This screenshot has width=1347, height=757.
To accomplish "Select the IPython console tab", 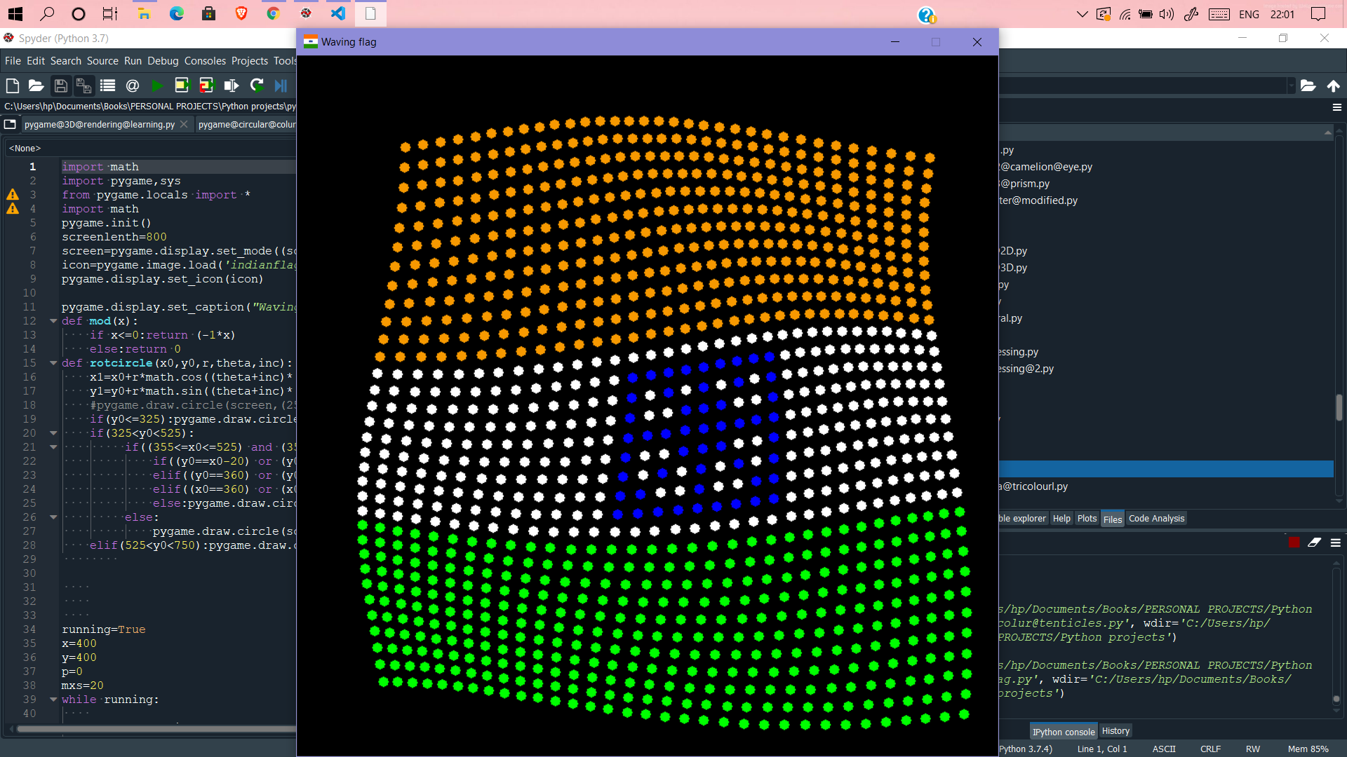I will pyautogui.click(x=1063, y=731).
